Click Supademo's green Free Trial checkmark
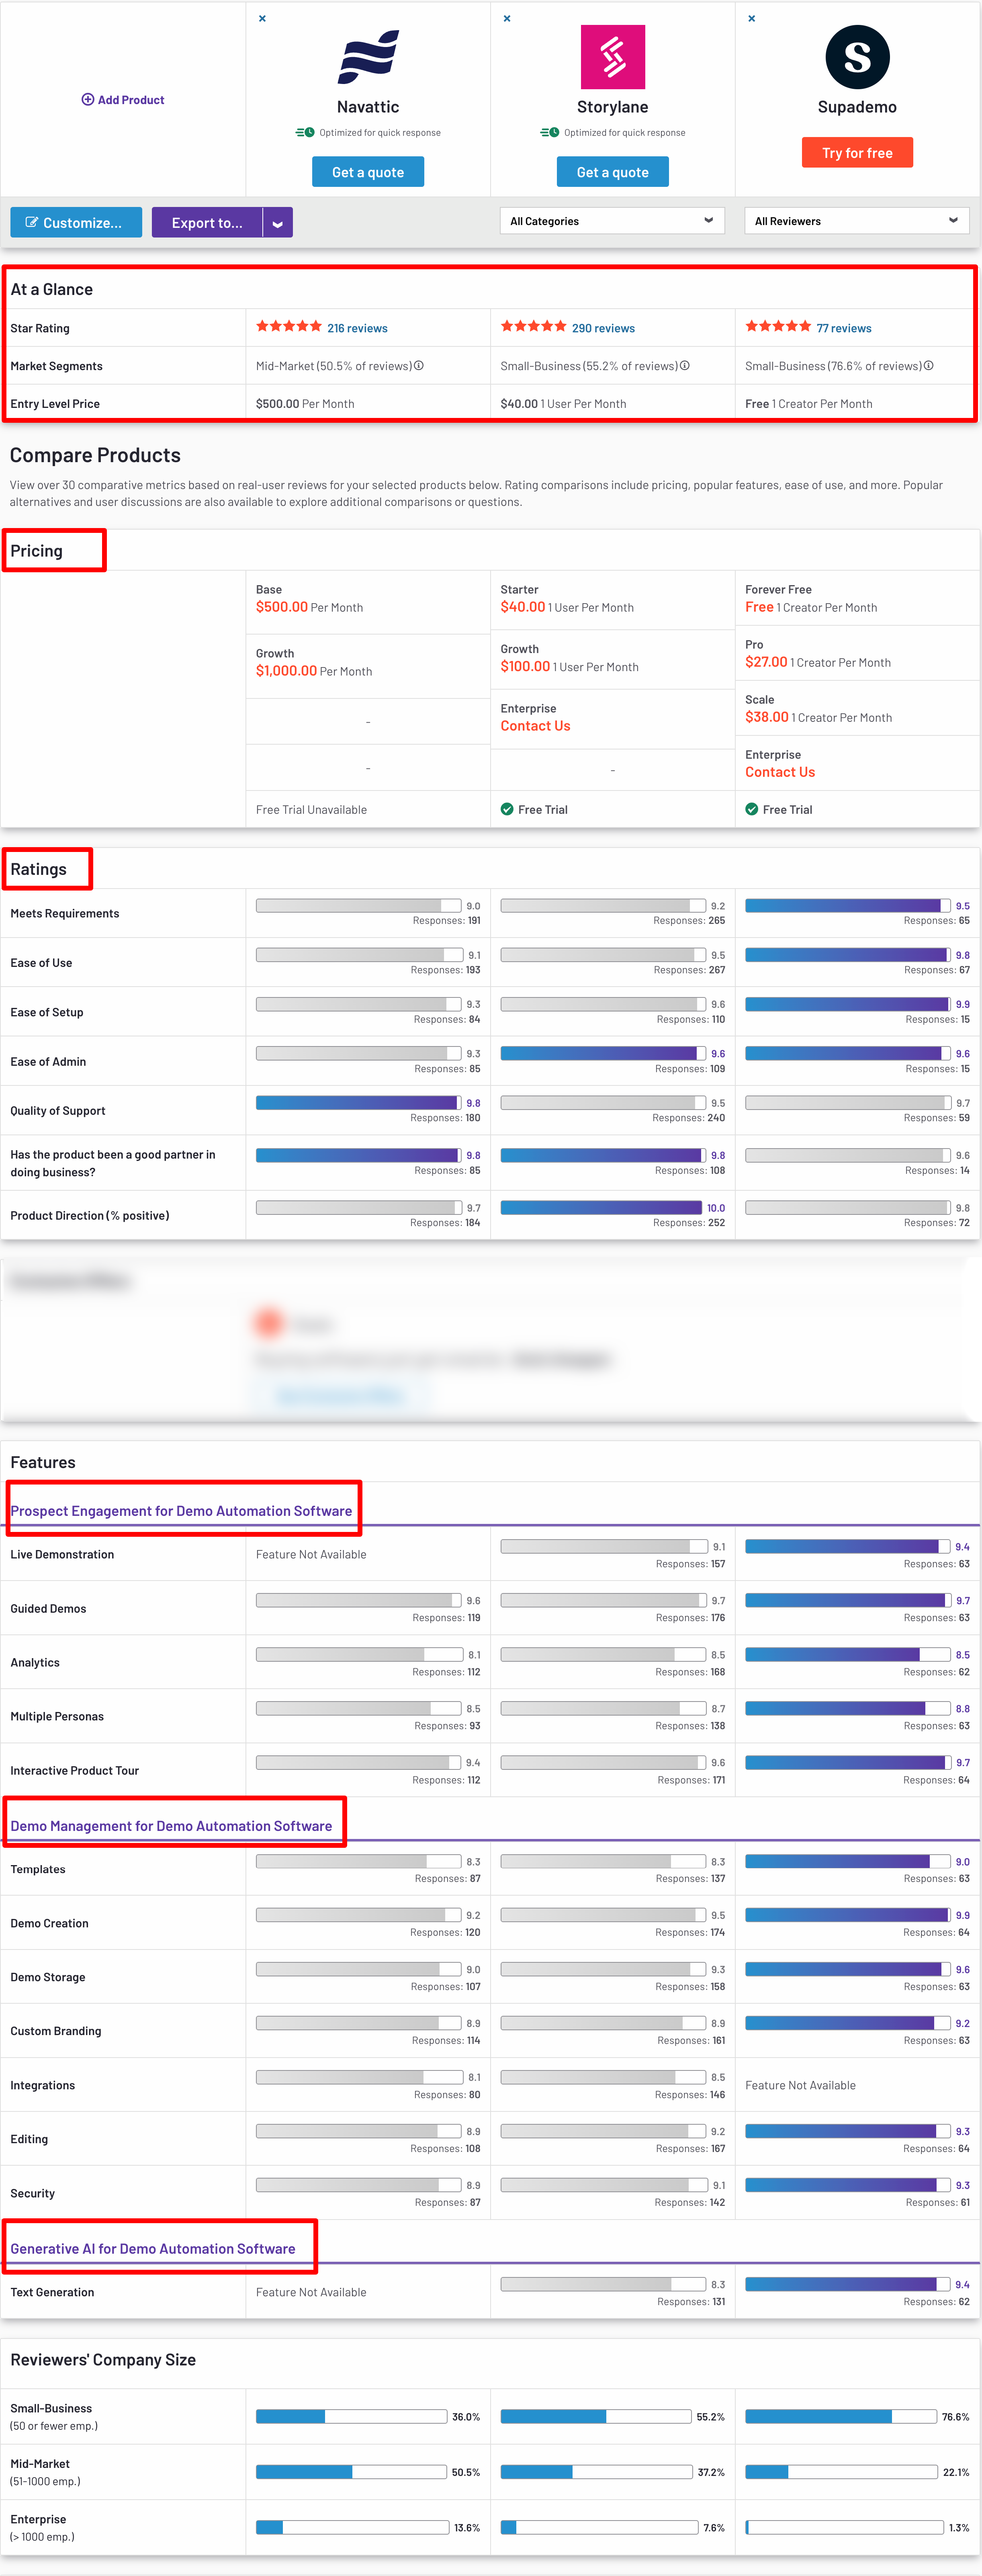 click(752, 809)
